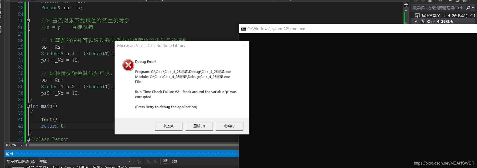
Task: Collapse the comment block at line 25
Action: [x=28, y=21]
